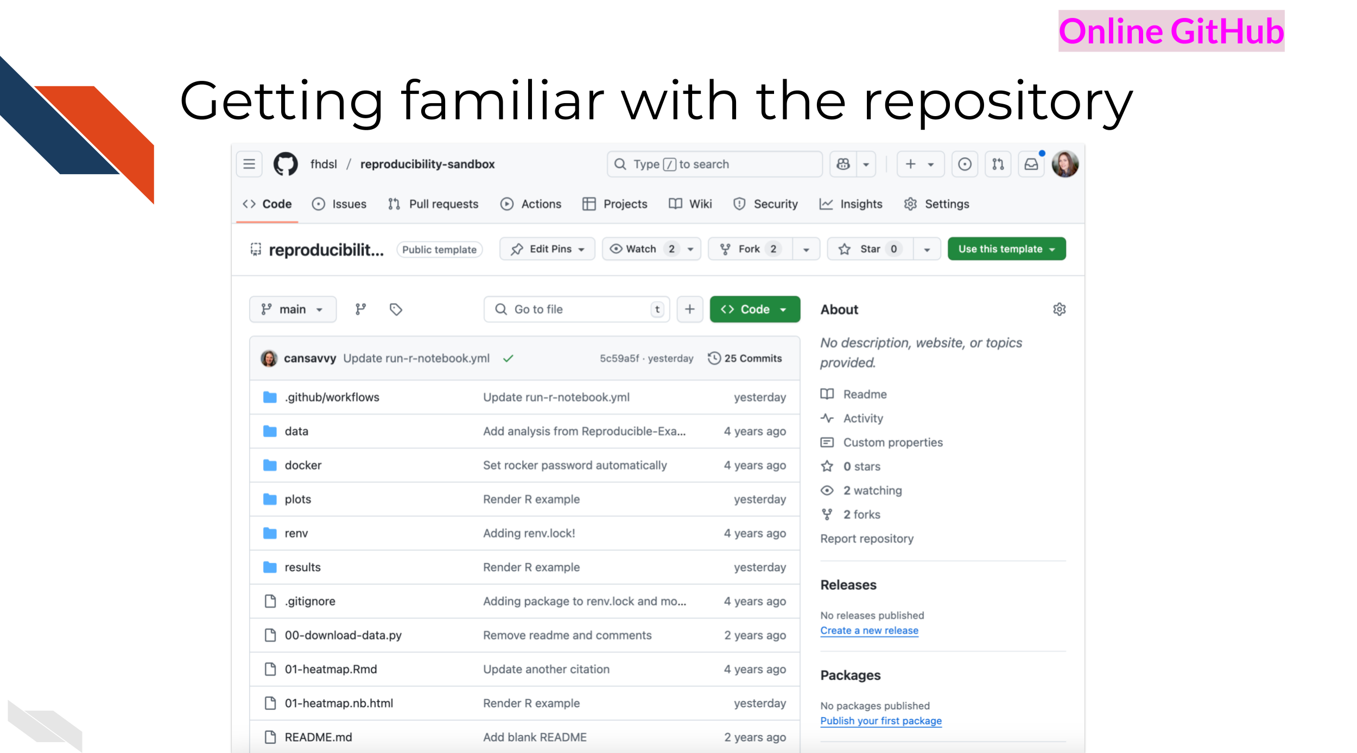Open 'Adding renv.lock!' commit message
The width and height of the screenshot is (1357, 753).
(x=529, y=533)
